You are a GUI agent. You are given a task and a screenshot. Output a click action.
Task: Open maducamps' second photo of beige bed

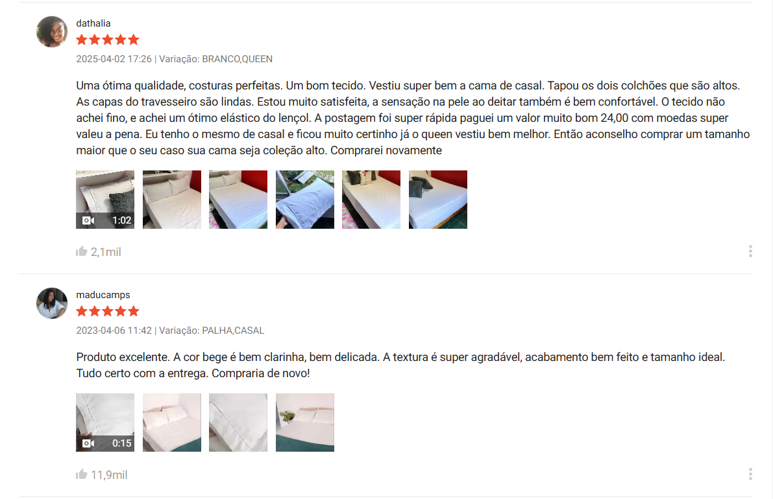click(171, 423)
